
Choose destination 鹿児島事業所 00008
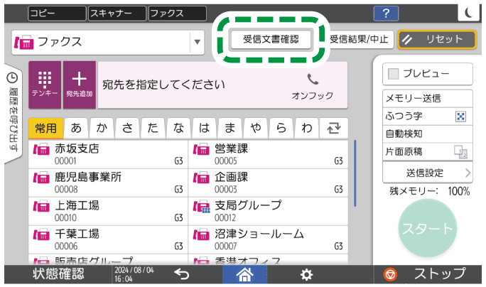(x=108, y=183)
